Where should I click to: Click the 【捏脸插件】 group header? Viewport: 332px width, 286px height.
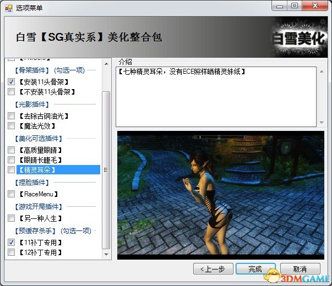click(32, 183)
